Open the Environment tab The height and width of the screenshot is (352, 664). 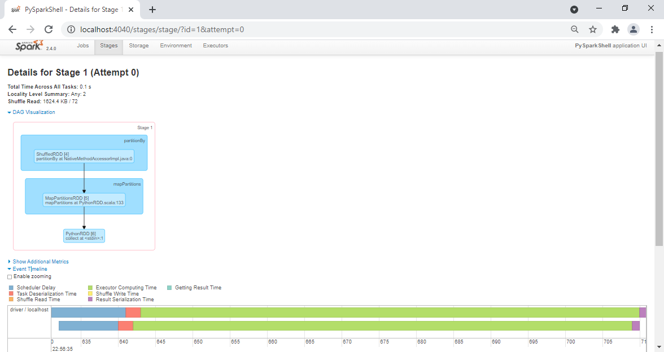176,46
